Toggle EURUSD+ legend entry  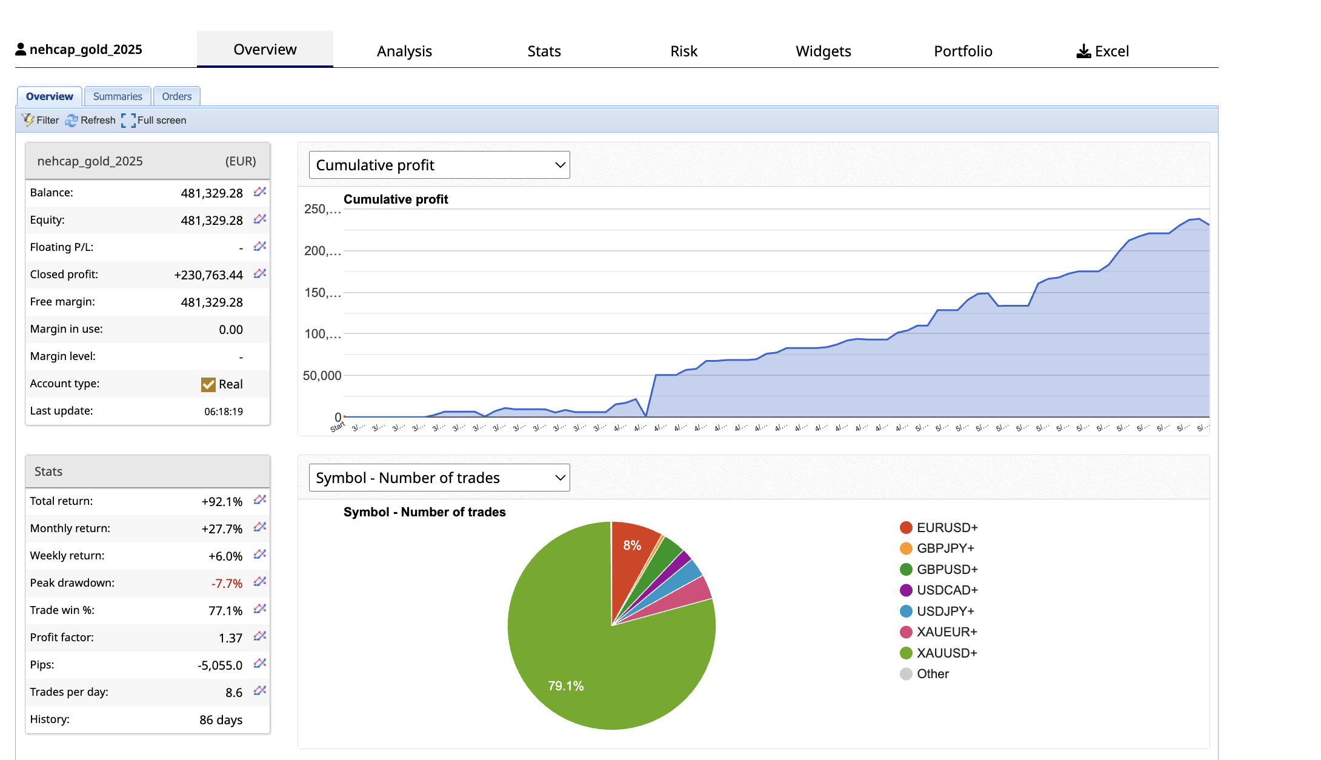point(947,527)
